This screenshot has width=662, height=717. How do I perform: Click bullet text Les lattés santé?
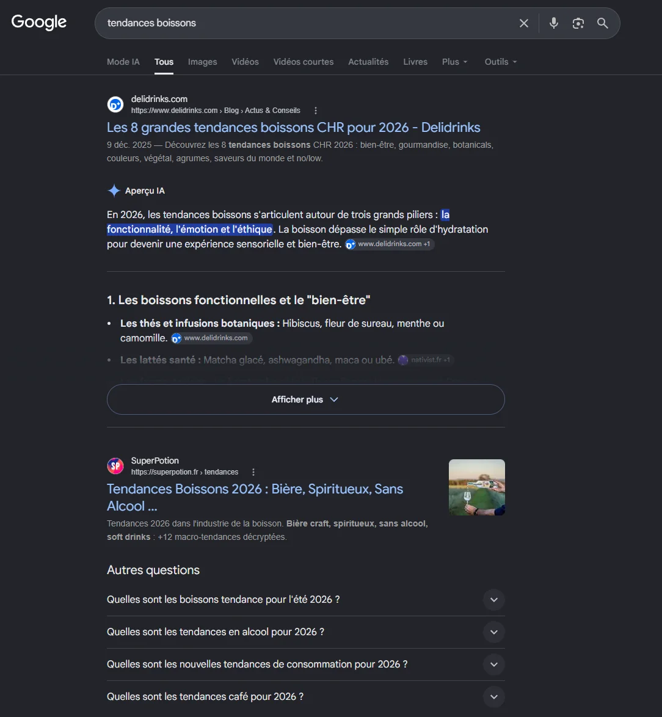[161, 360]
